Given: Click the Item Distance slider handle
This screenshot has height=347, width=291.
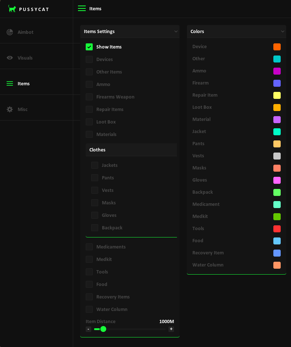Looking at the screenshot, I should [103, 329].
